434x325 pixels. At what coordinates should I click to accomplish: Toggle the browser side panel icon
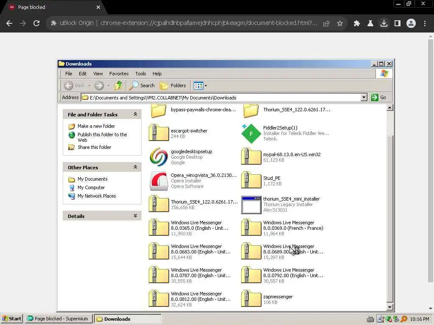[398, 23]
